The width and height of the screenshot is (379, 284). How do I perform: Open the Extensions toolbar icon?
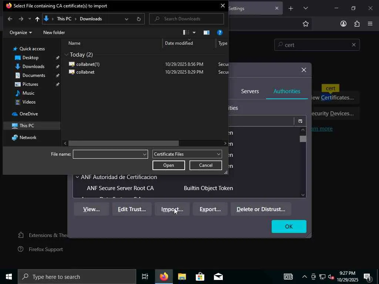pyautogui.click(x=357, y=24)
